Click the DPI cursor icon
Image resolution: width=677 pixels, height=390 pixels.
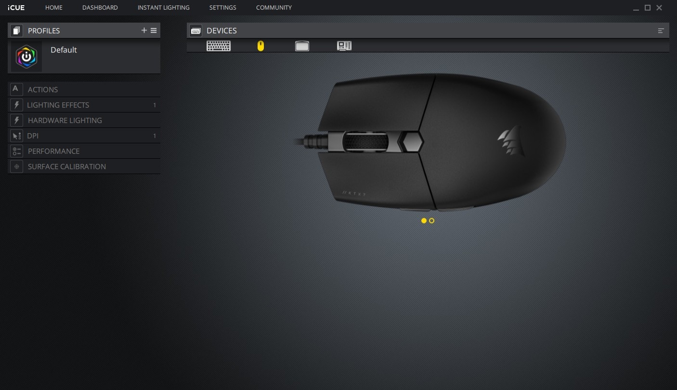(16, 135)
